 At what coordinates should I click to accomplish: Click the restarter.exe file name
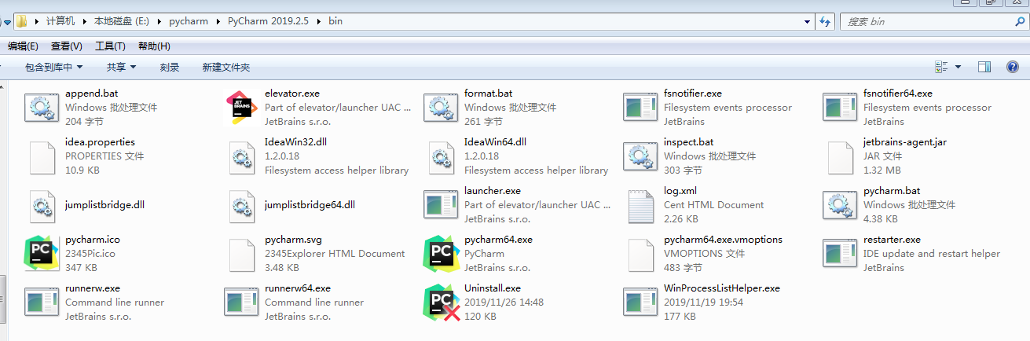[892, 240]
